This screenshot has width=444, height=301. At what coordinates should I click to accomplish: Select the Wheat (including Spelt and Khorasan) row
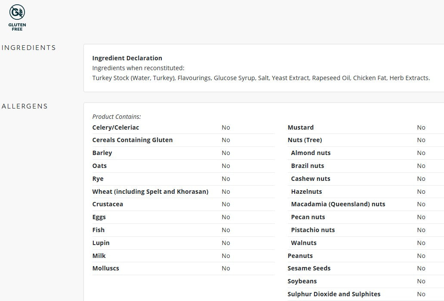[x=183, y=192]
